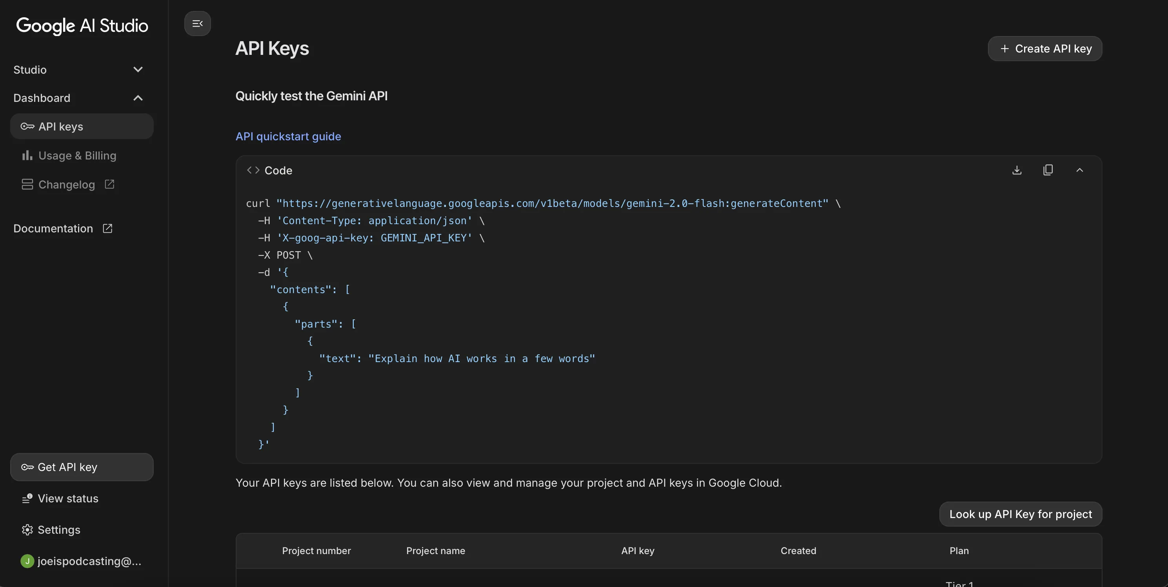The height and width of the screenshot is (587, 1168).
Task: Open Settings from the sidebar
Action: click(59, 529)
